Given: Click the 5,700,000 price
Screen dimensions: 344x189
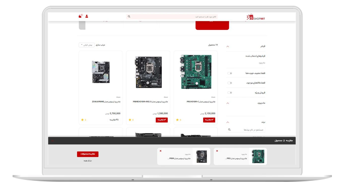Looking at the screenshot, I should pyautogui.click(x=115, y=113).
